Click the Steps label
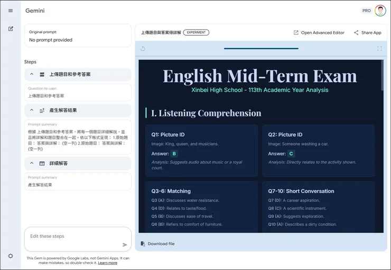The width and height of the screenshot is (391, 270). tap(30, 62)
